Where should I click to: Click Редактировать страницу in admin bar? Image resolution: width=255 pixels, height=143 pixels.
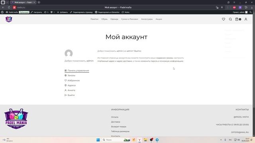click(81, 12)
